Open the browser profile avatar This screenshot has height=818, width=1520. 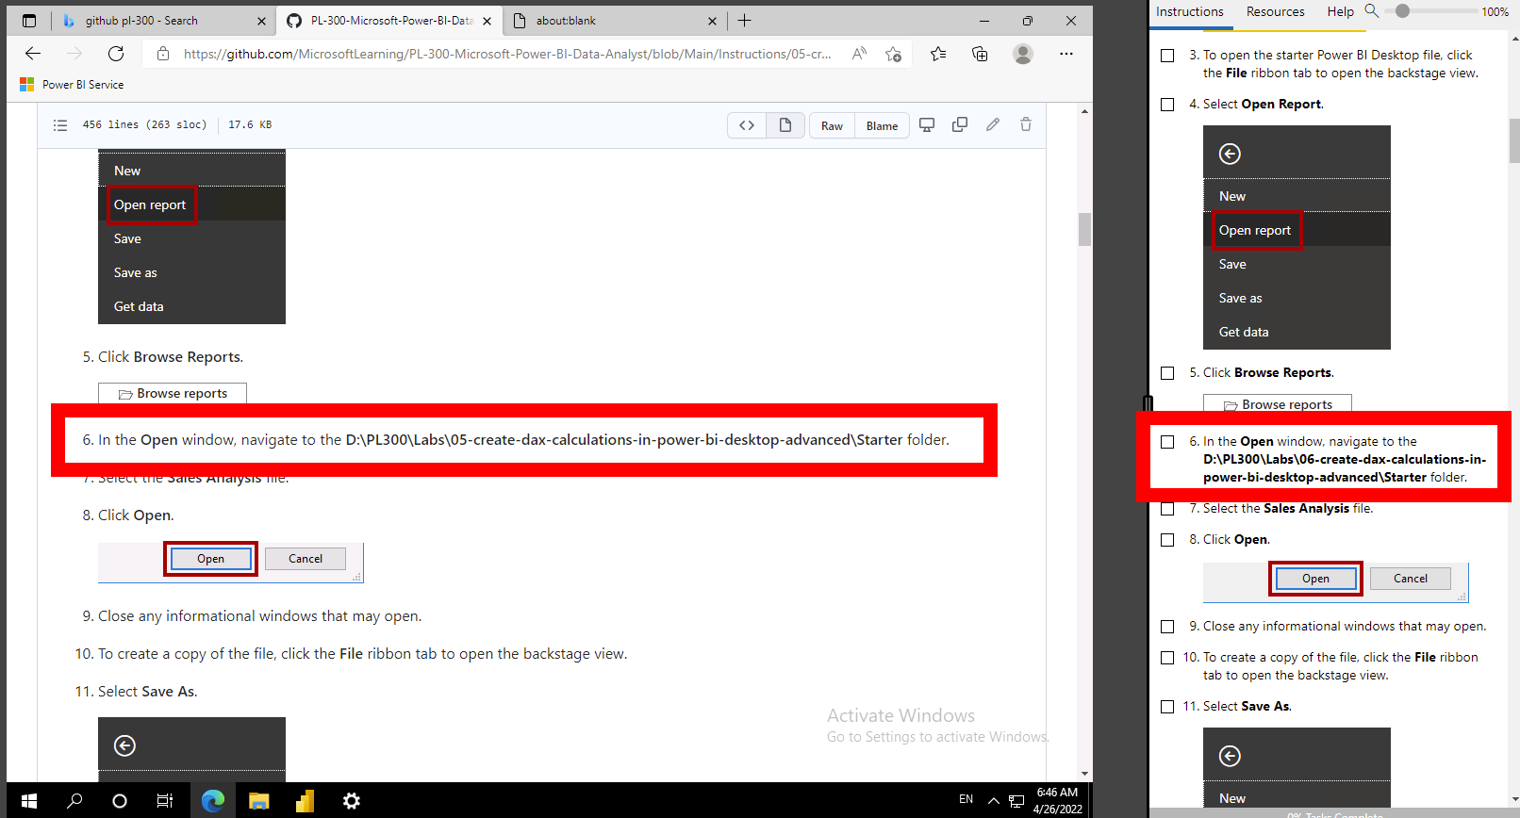[x=1023, y=54]
